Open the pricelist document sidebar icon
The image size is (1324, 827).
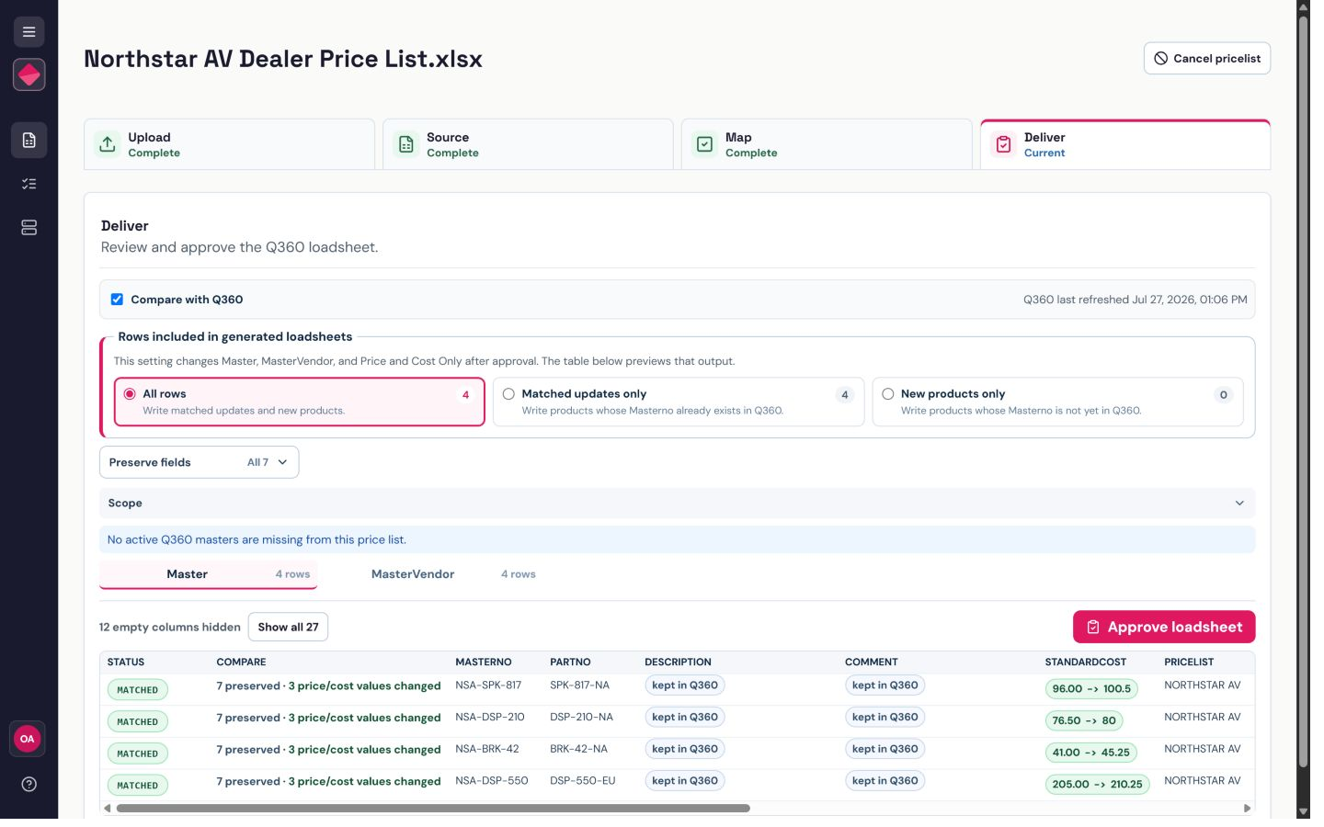click(29, 141)
